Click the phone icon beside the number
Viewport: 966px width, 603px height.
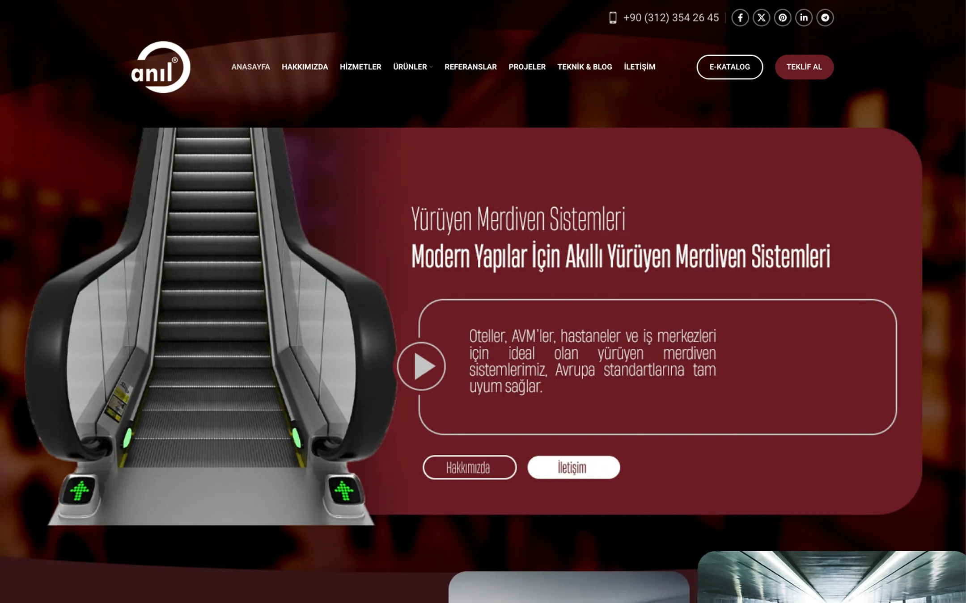pyautogui.click(x=613, y=18)
